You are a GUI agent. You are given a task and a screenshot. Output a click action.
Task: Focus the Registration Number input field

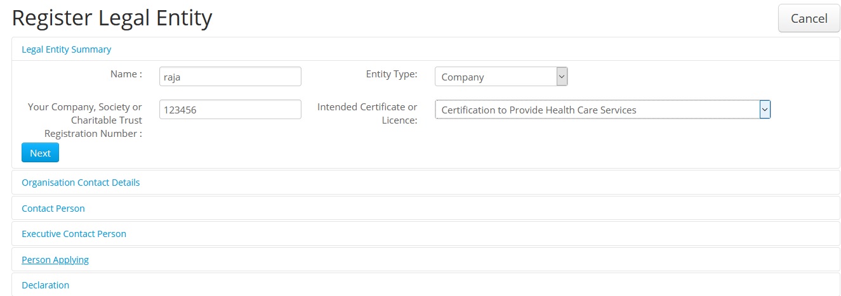(230, 110)
